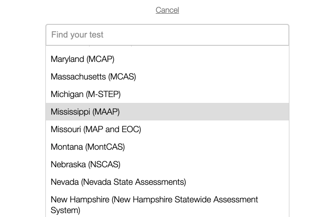Focus the Find your test field
Viewport: 326px width, 217px height.
[167, 35]
